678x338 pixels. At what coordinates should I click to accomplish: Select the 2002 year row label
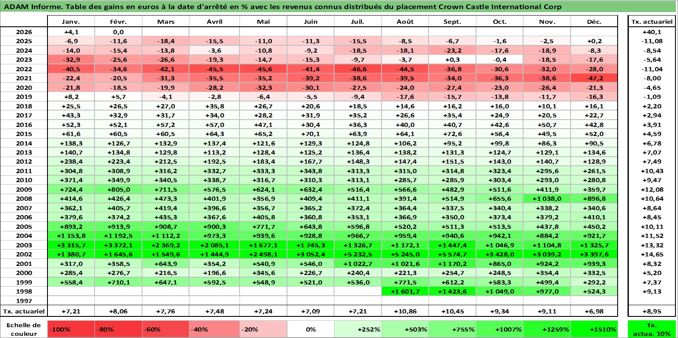tap(24, 254)
